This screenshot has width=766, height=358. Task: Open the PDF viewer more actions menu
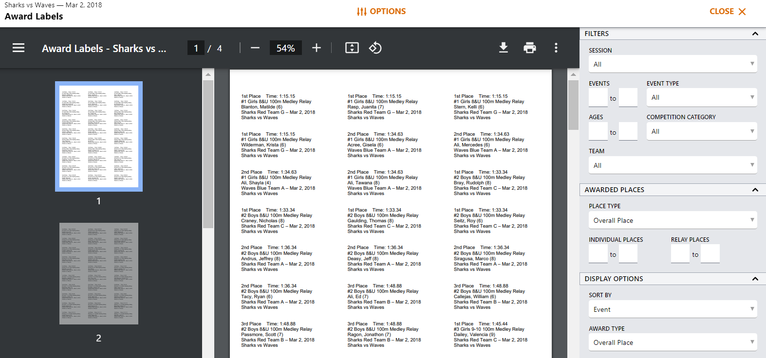click(556, 48)
